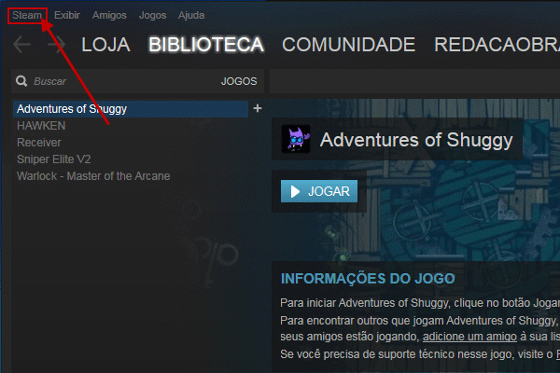Click the forward navigation arrow
The image size is (560, 373).
pyautogui.click(x=56, y=45)
